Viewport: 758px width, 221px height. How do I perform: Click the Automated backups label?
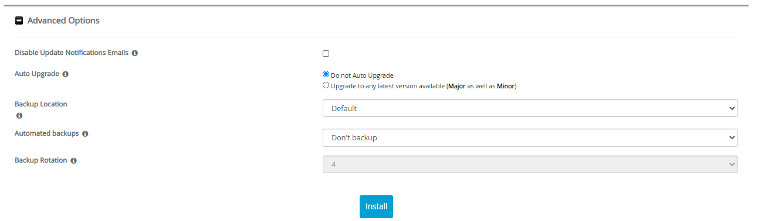pos(47,133)
